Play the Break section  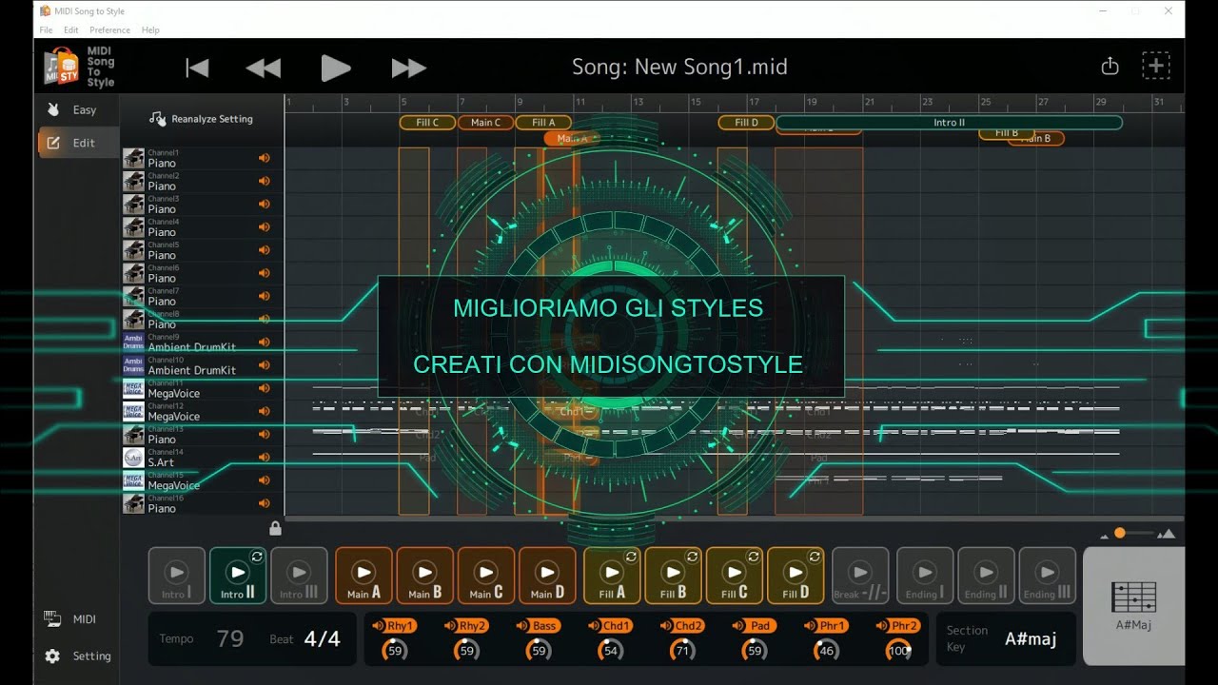[860, 576]
